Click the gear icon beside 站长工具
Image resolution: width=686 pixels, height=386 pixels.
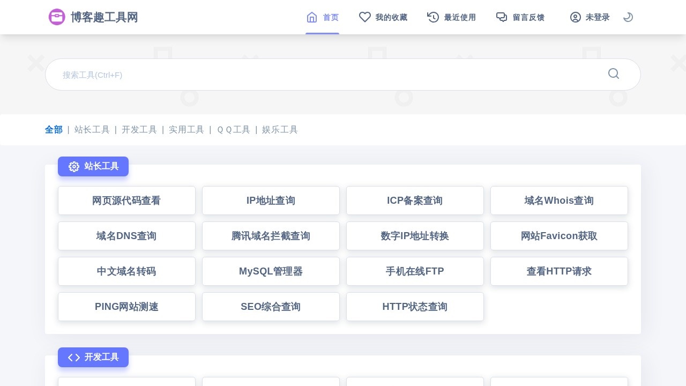tap(74, 166)
